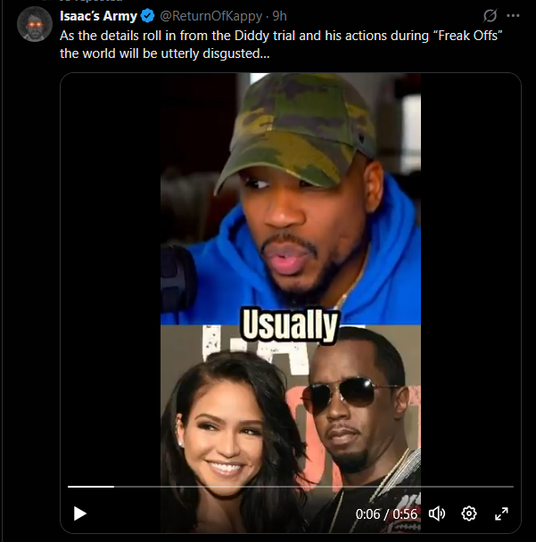536x542 pixels.
Task: Expand the video to fullscreen
Action: pyautogui.click(x=501, y=513)
